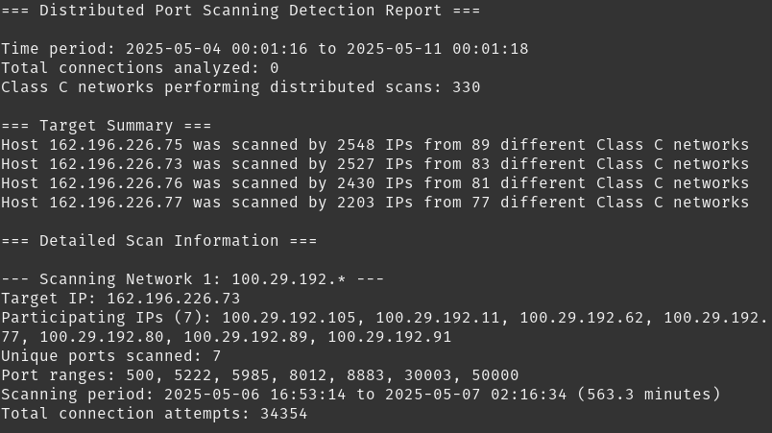This screenshot has width=772, height=433.
Task: Click the Total connections analyzed value 0
Action: click(x=275, y=68)
